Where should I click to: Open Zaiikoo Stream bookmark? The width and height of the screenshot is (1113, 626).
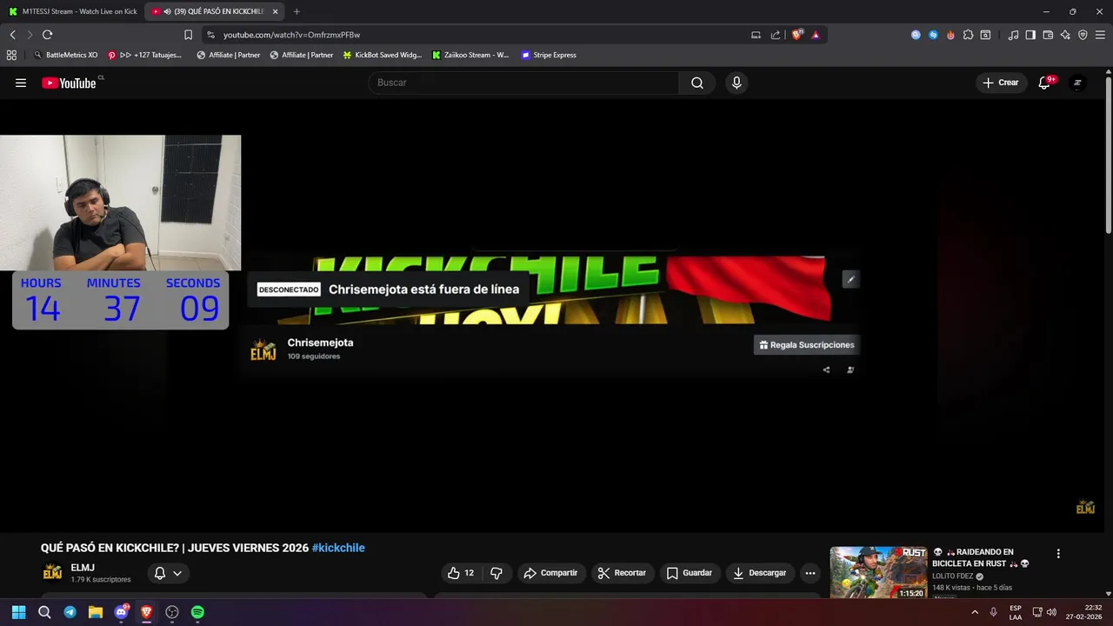pyautogui.click(x=470, y=55)
